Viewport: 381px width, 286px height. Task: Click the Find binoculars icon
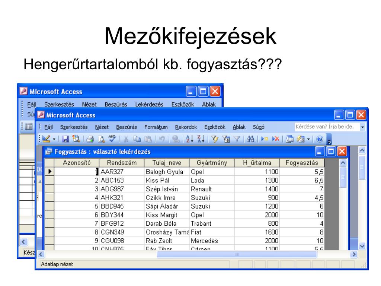pyautogui.click(x=250, y=139)
